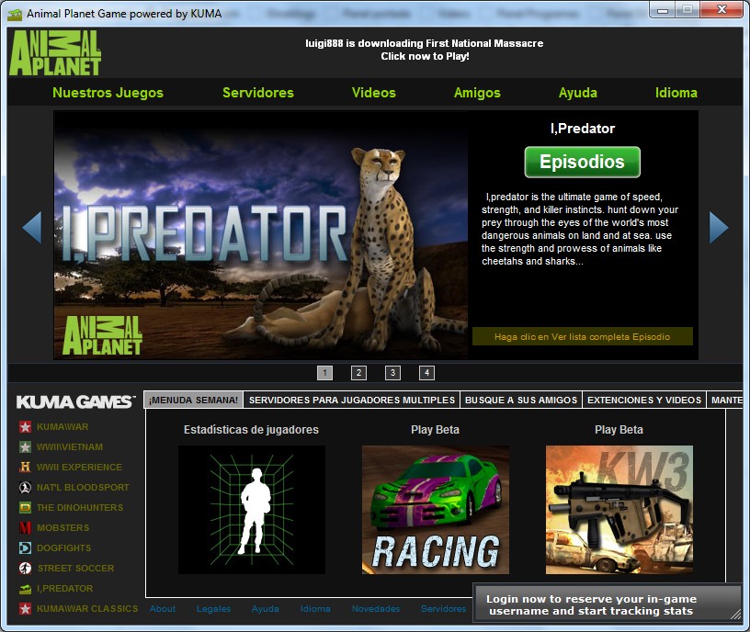Open THE DINOHUNTERS game link
The width and height of the screenshot is (750, 632).
point(80,507)
